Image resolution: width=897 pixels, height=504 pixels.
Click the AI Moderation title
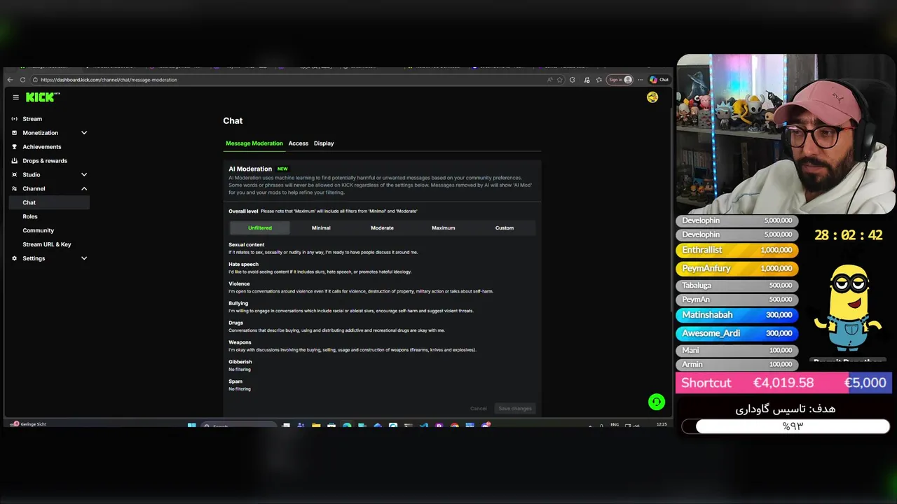point(250,169)
